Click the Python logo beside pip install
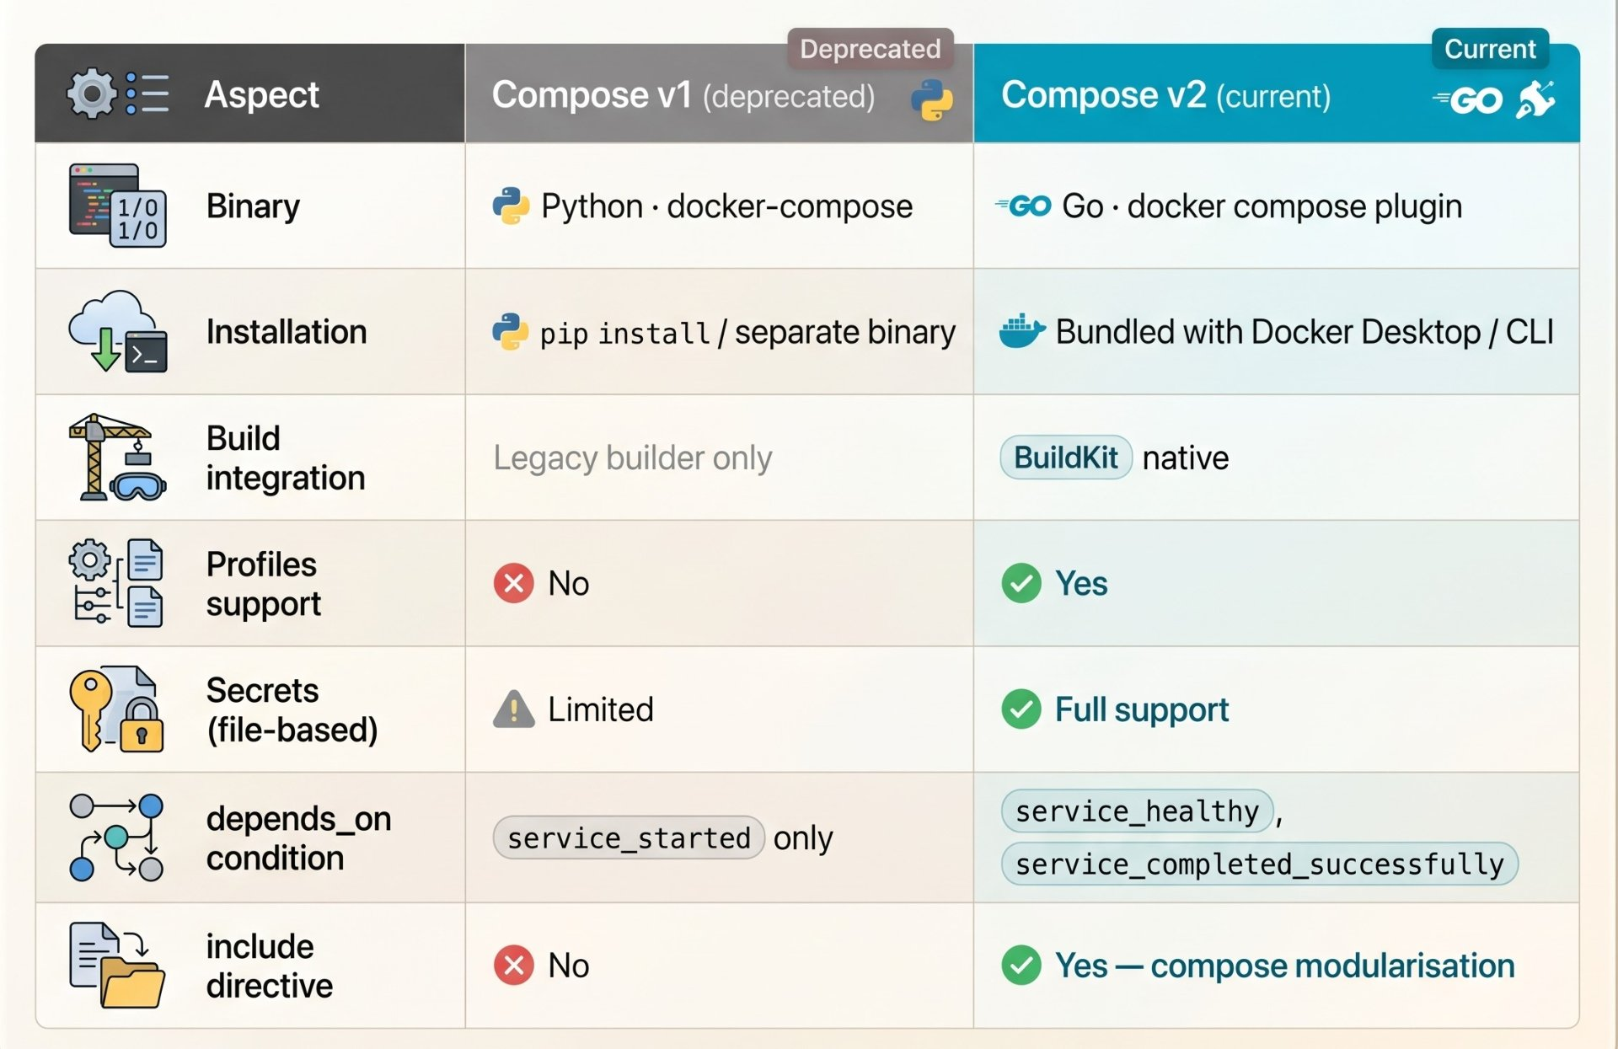This screenshot has width=1618, height=1049. (x=511, y=332)
